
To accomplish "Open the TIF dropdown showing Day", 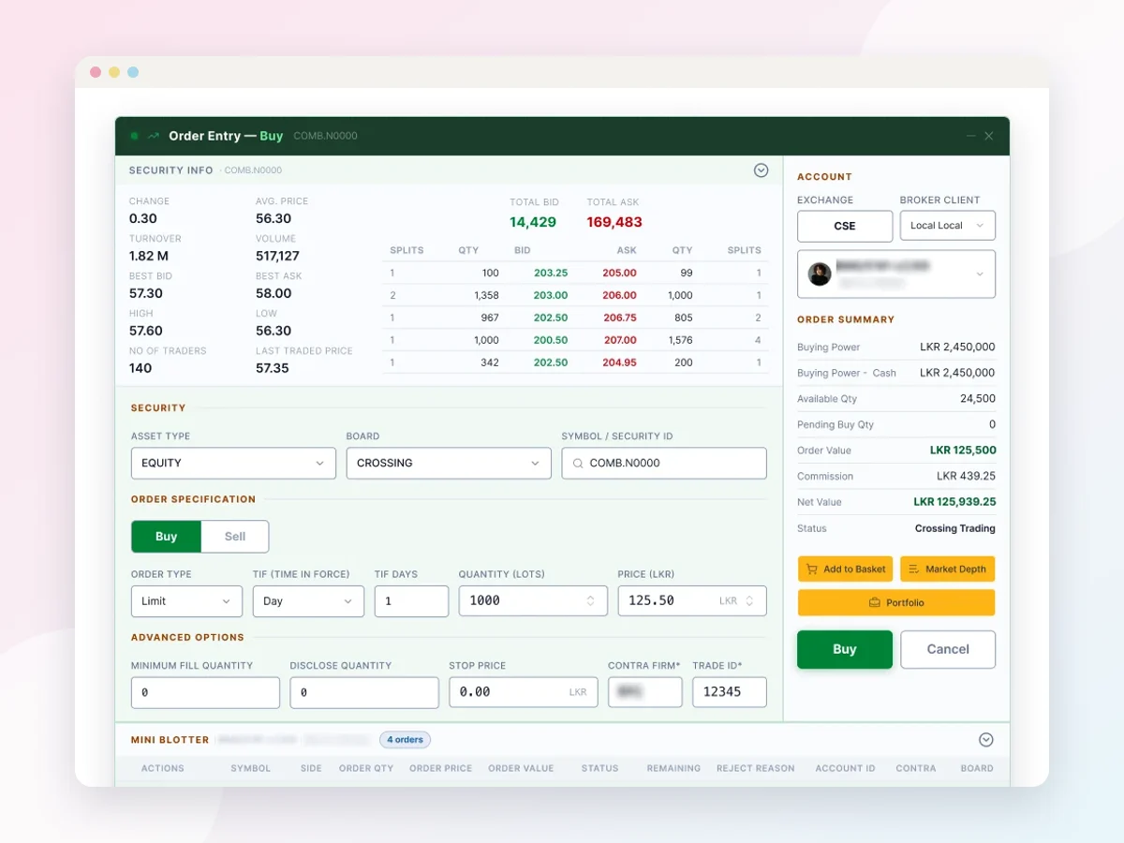I will (308, 601).
